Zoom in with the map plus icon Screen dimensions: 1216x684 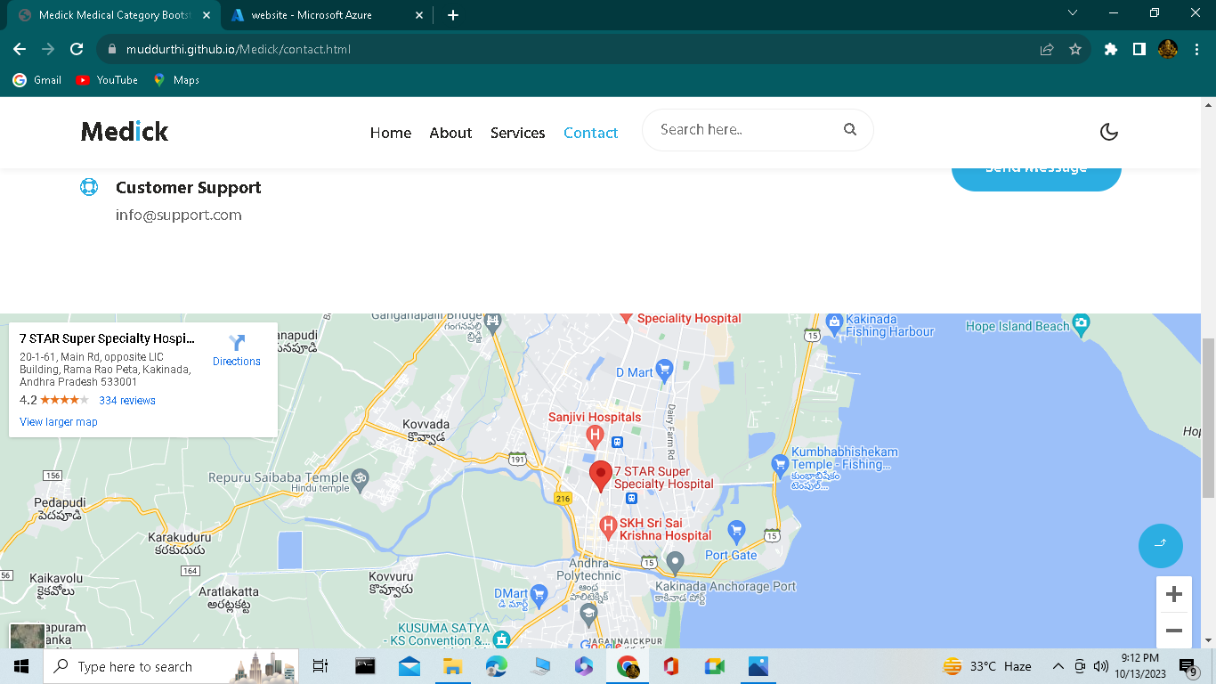[1173, 593]
